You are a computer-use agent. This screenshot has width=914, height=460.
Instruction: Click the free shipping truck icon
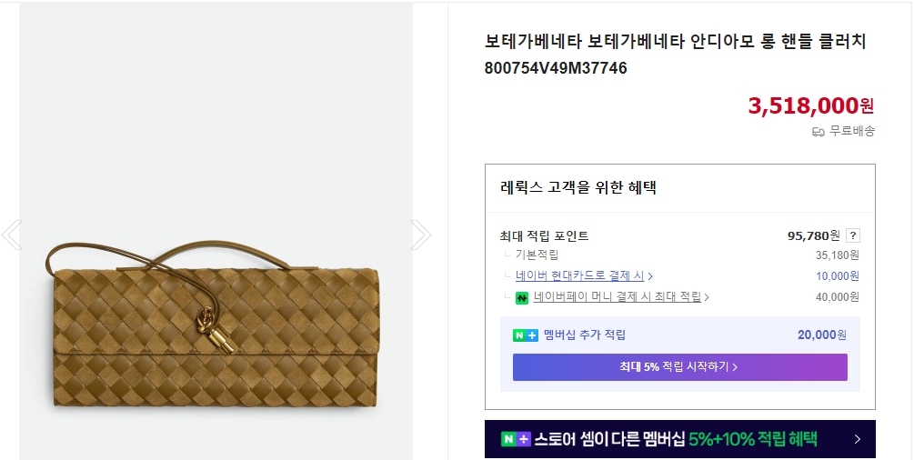click(818, 132)
